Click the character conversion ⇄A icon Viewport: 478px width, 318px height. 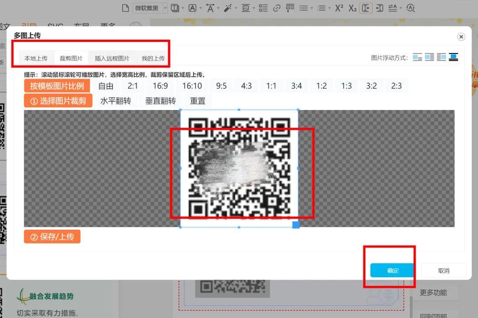tap(393, 8)
